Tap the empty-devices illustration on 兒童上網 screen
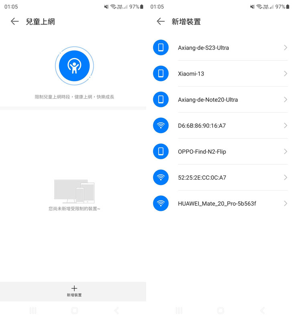 (x=74, y=191)
